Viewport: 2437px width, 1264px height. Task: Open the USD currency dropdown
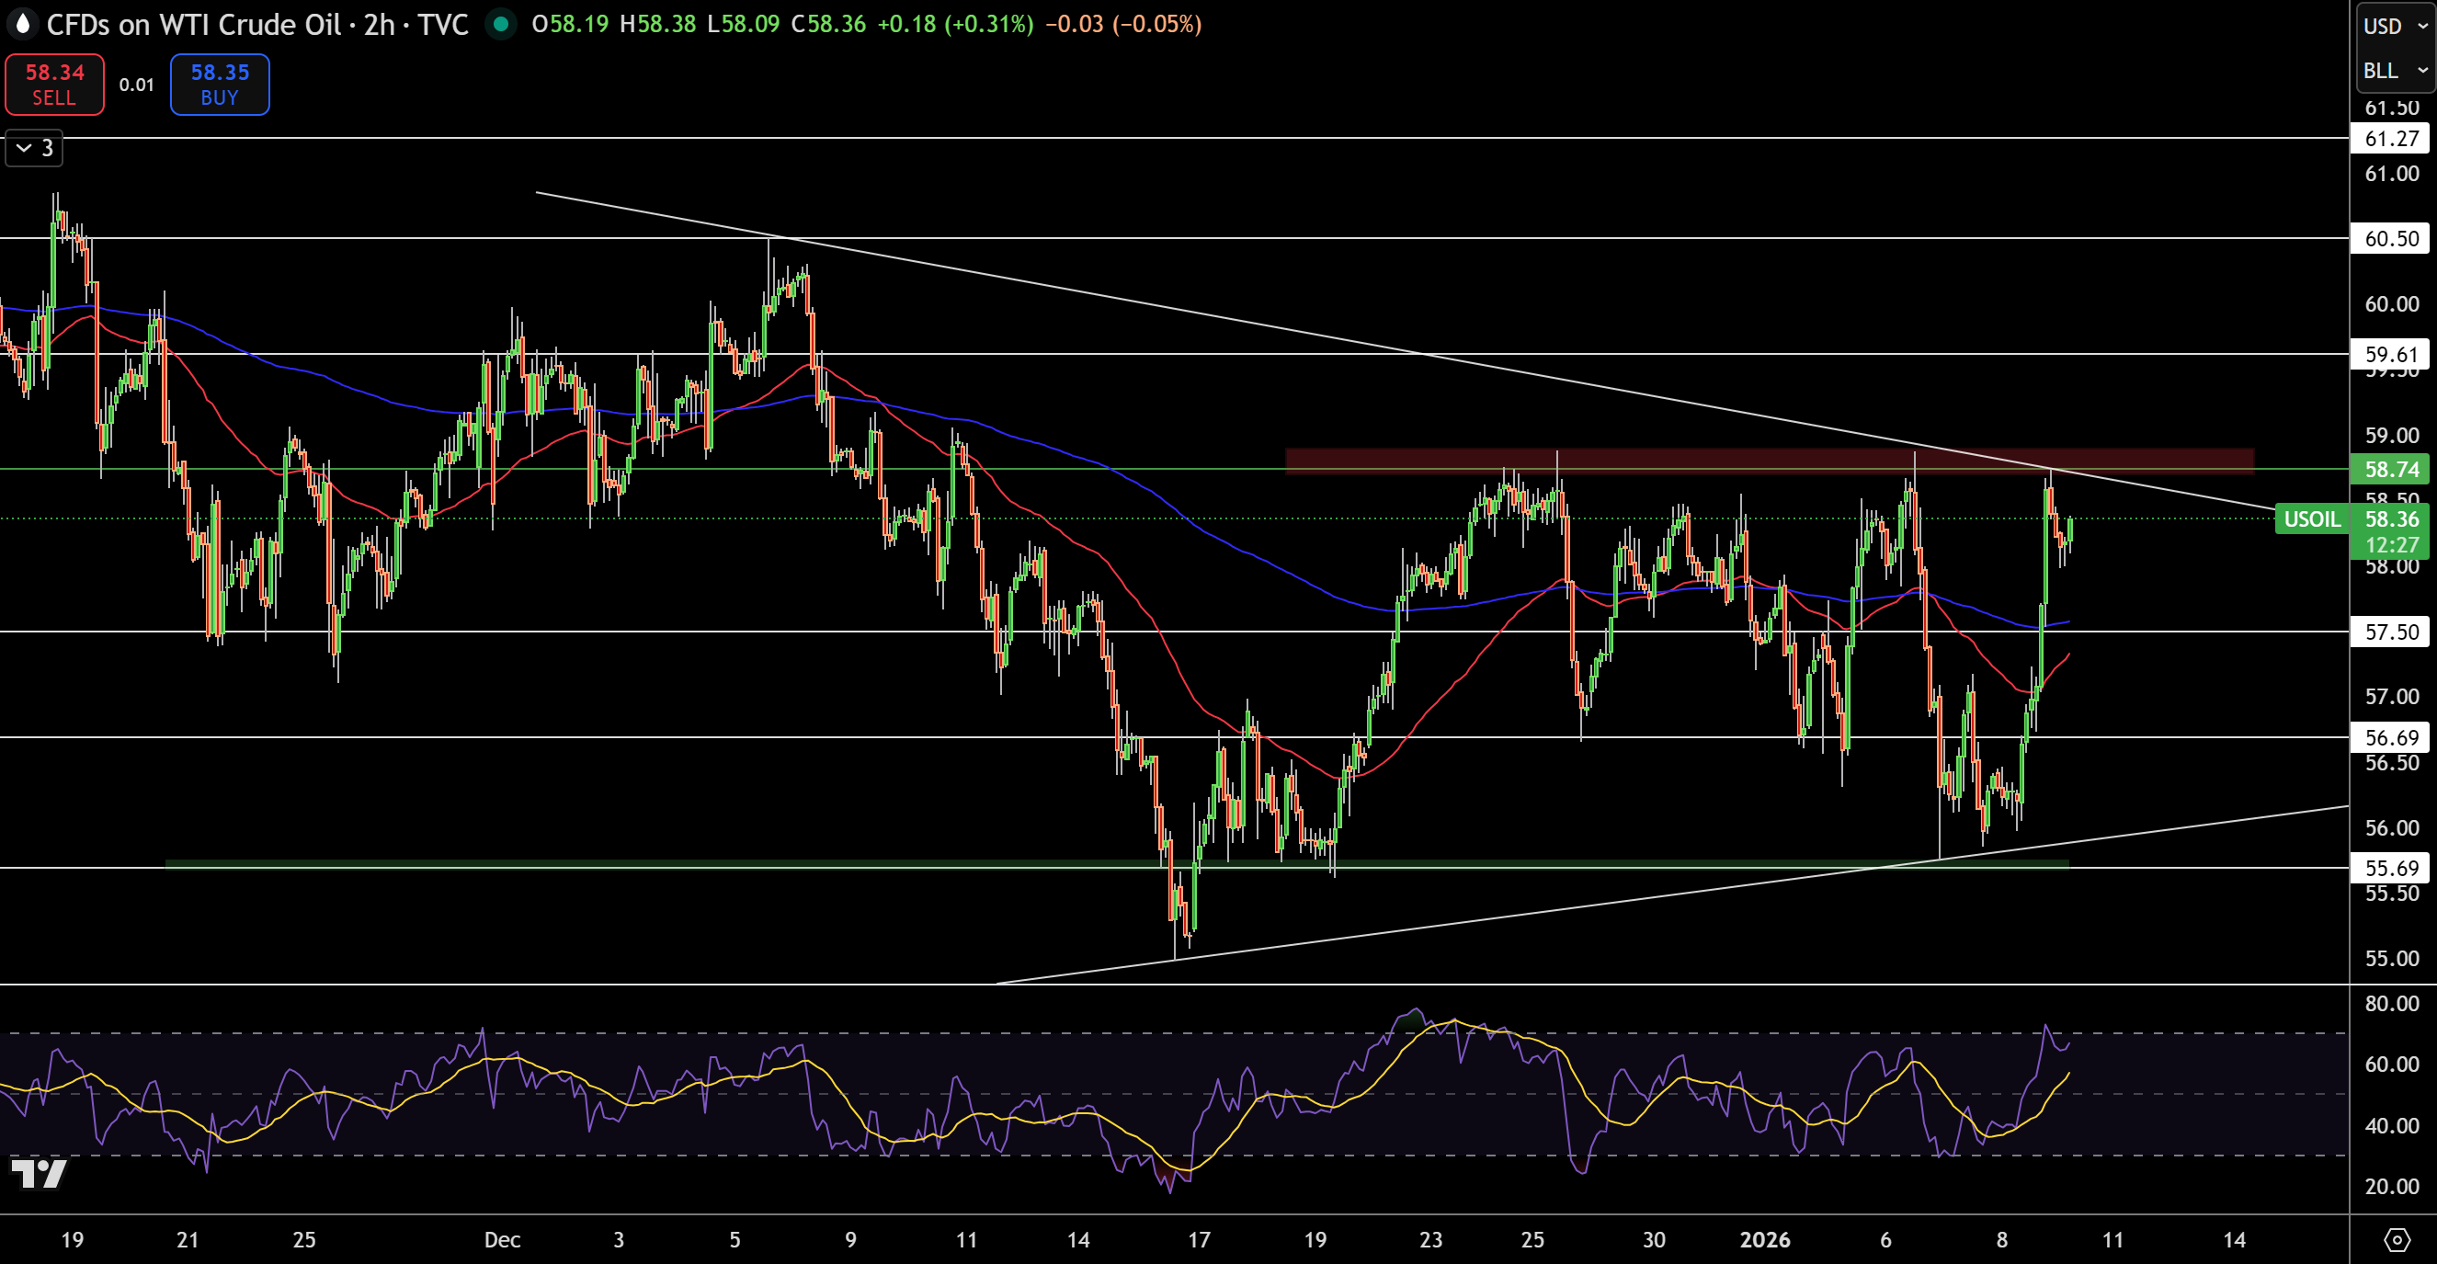[x=2396, y=26]
